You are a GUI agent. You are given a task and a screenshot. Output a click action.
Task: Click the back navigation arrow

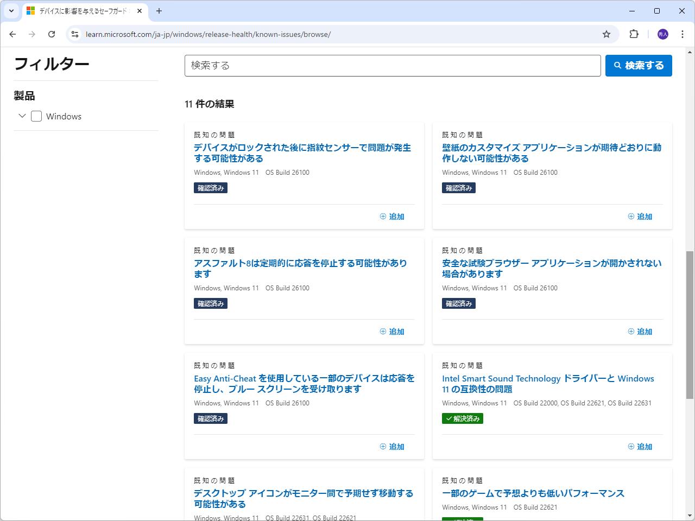12,34
